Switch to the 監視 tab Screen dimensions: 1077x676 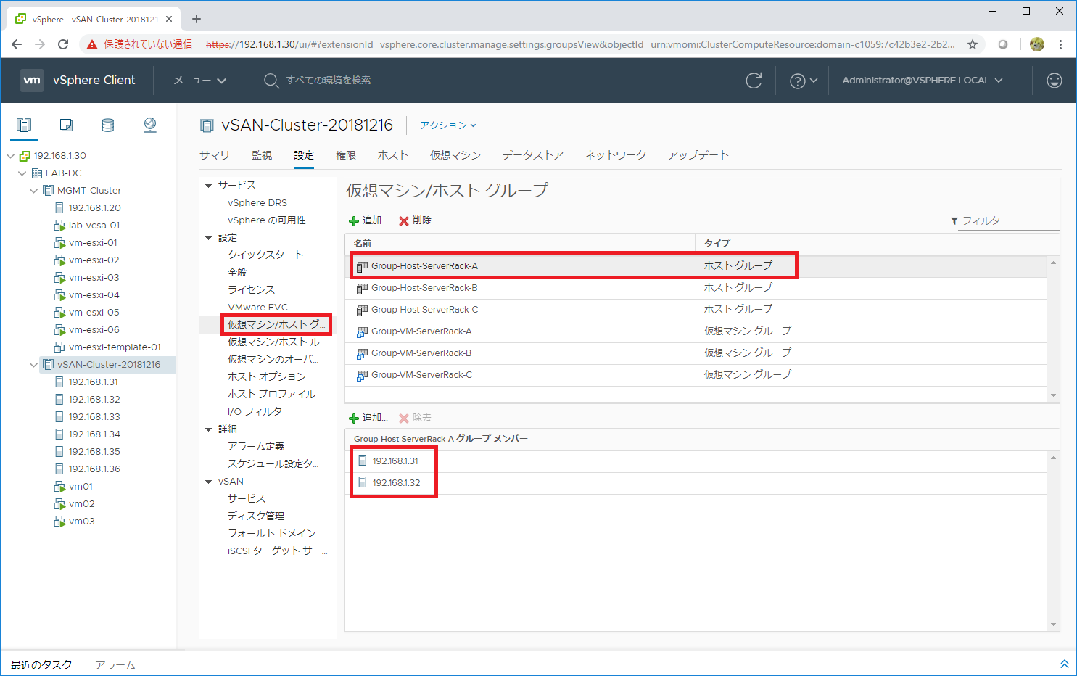pyautogui.click(x=262, y=155)
